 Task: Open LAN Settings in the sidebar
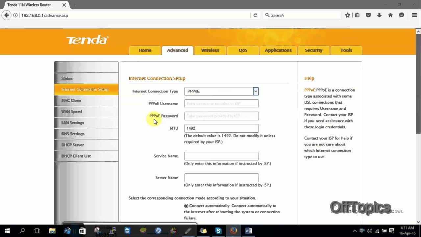click(86, 123)
